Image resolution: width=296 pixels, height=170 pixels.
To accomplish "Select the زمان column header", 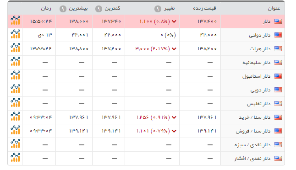I will (x=46, y=9).
